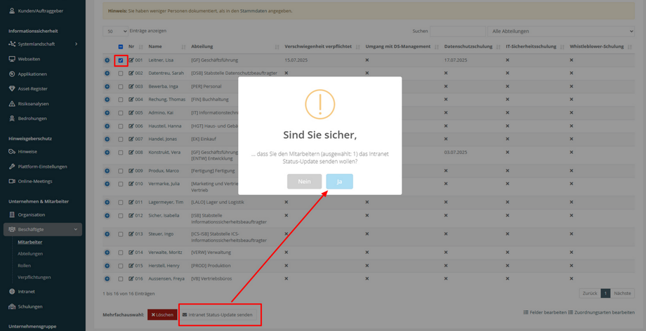
Task: Select checkbox for Rechung, Thomas
Action: 121,100
